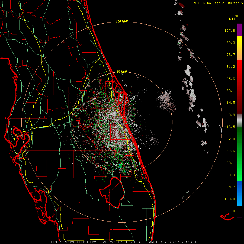Click the VEL label above the scale

238,16
